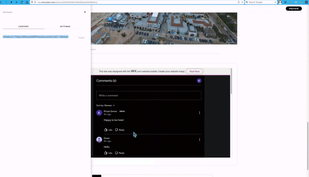Expand the address bar history dropdown arrow

click(242, 2)
